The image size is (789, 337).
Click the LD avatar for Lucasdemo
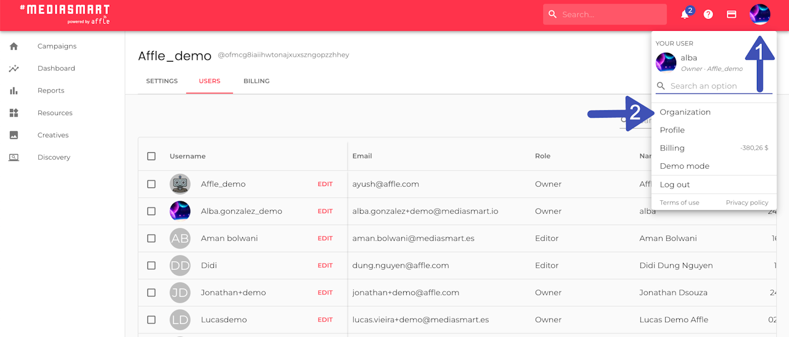click(180, 319)
